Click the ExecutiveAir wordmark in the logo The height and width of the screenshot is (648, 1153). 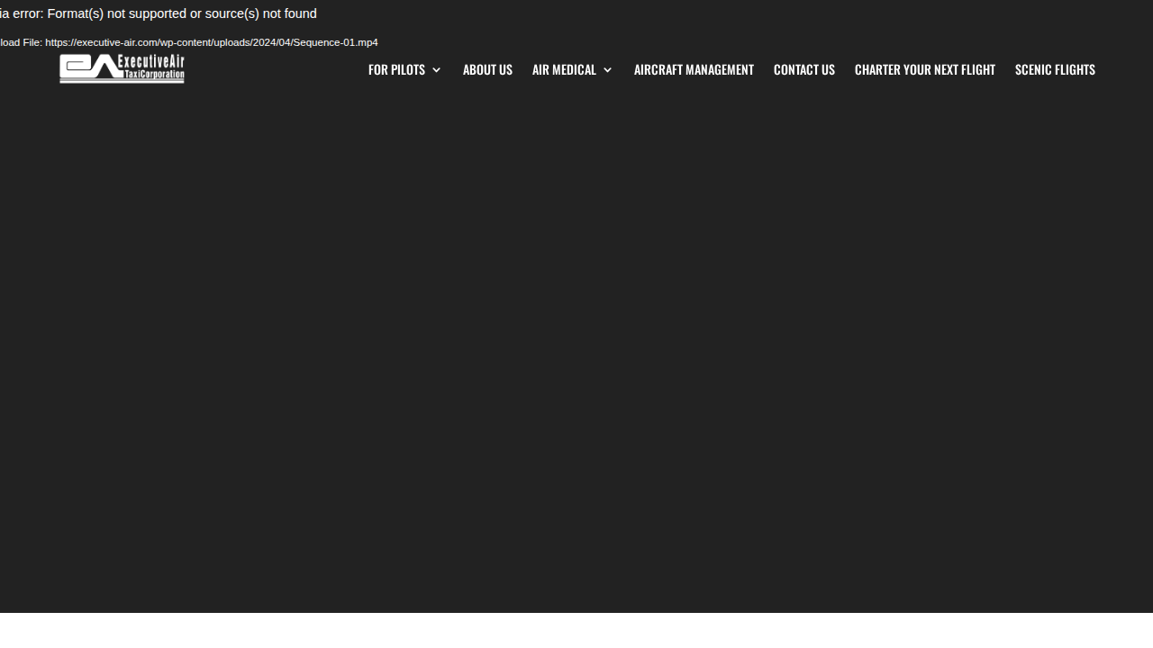pyautogui.click(x=153, y=62)
